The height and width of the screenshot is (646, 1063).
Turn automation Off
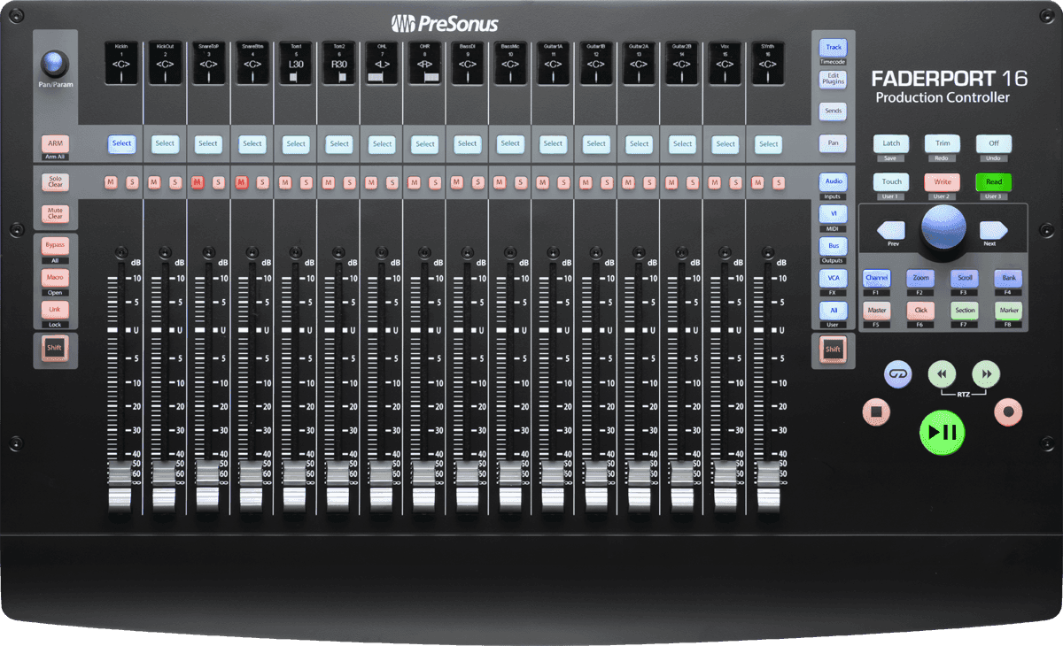(x=994, y=143)
